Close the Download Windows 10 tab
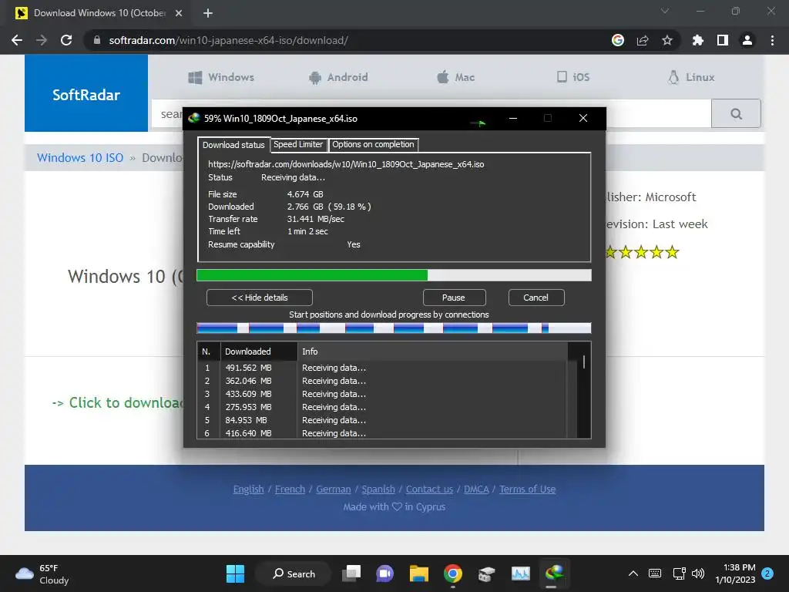The image size is (789, 592). tap(179, 13)
